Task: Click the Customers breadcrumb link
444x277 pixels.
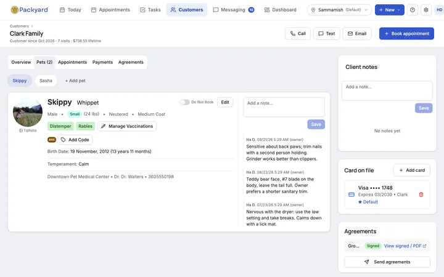Action: click(19, 26)
